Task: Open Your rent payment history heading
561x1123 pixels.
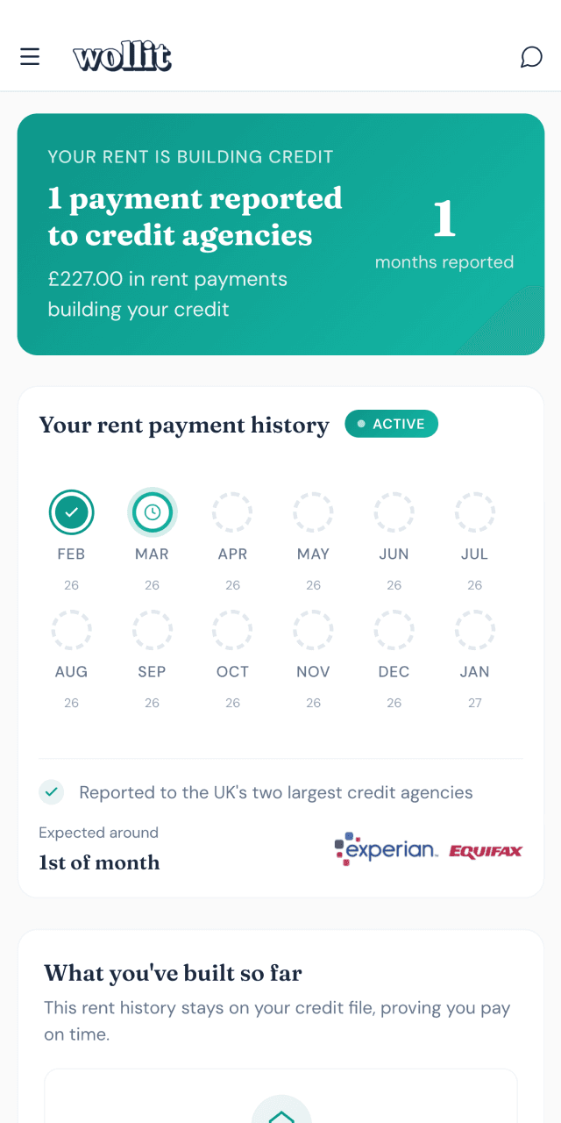Action: (x=184, y=425)
